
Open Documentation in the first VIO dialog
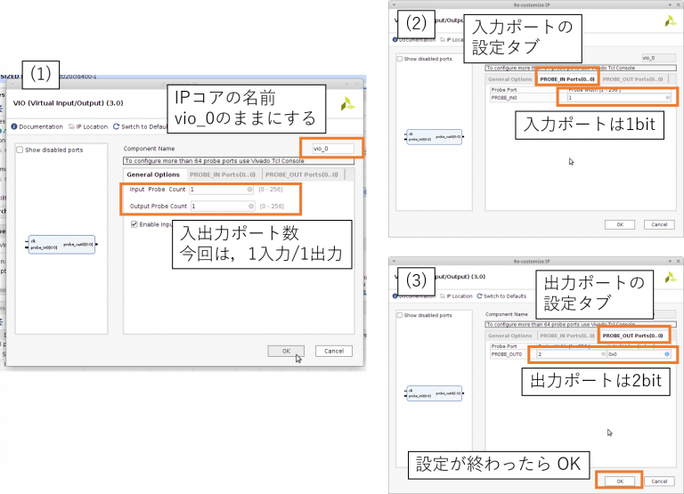tap(40, 126)
